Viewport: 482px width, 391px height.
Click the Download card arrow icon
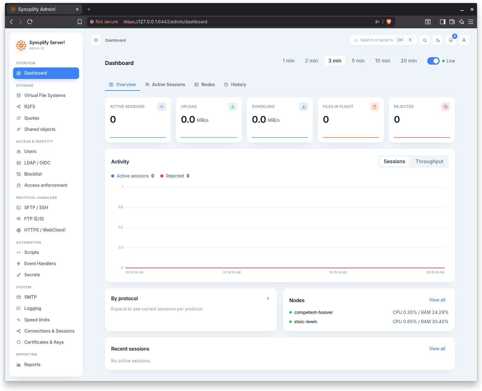point(304,107)
